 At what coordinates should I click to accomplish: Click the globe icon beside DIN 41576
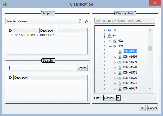120,78
